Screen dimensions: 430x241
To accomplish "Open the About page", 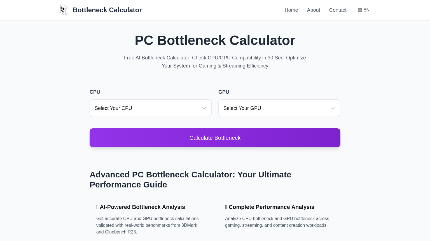I will (x=314, y=10).
